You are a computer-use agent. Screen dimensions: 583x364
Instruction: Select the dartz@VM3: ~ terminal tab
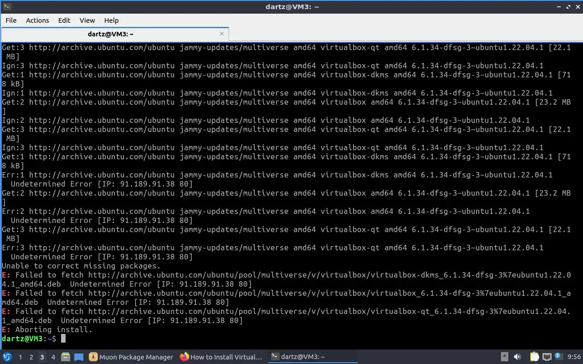click(x=110, y=34)
